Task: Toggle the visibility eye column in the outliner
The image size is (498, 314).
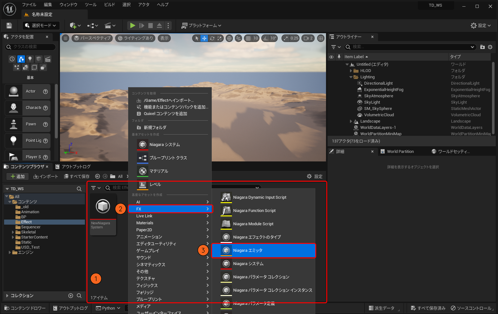Action: 331,57
